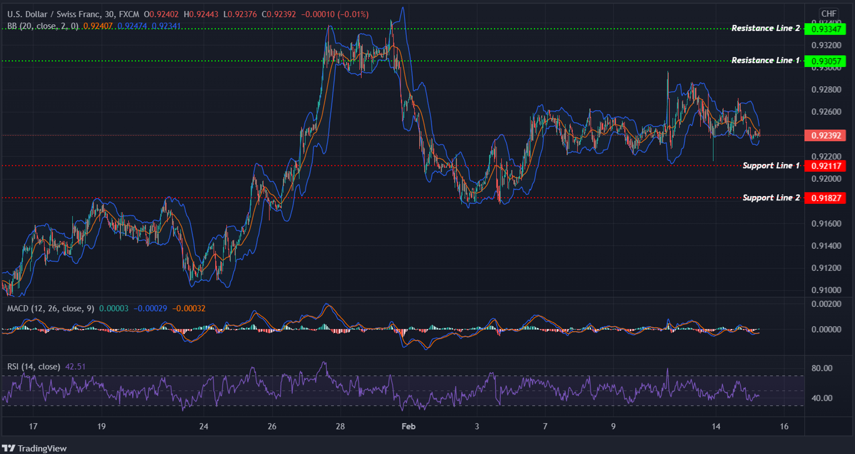Screen dimensions: 855x454
Task: Click the TradingView logo at bottom left
Action: 34,448
